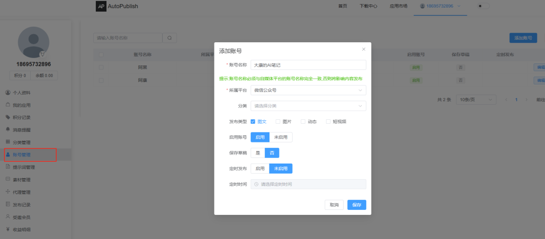Screen dimensions: 545x239
Task: Expand the 18695732896 user menu chevron
Action: point(459,6)
